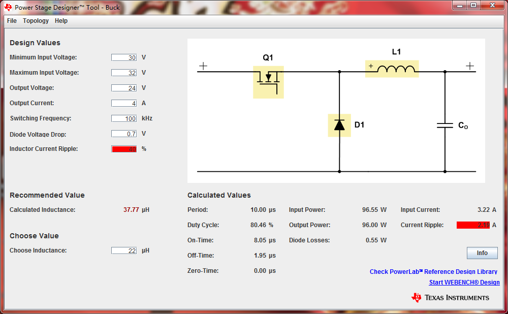Click the red Current Ripple 2.19 value
Viewport: 508px width, 314px height.
(x=473, y=225)
